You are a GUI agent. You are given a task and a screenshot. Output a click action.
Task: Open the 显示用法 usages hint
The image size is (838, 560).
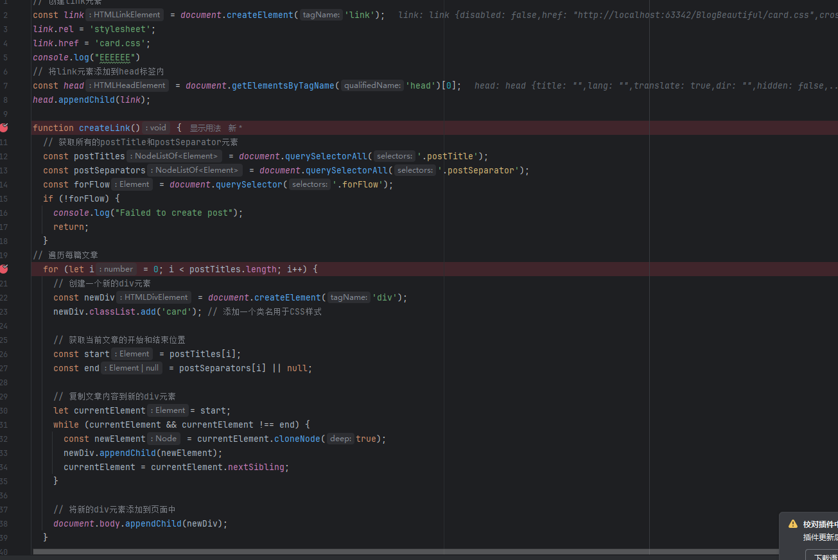click(x=205, y=128)
